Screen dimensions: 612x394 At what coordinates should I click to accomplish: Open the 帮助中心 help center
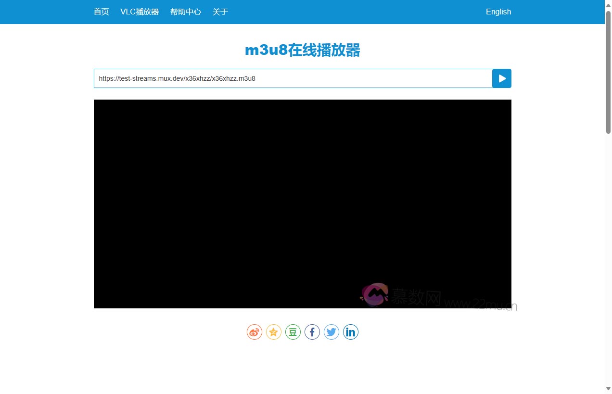pyautogui.click(x=186, y=12)
